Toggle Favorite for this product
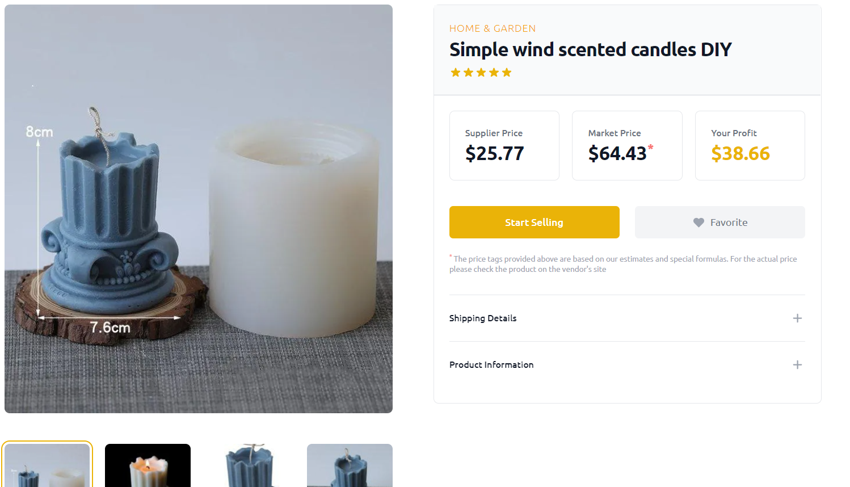Image resolution: width=850 pixels, height=487 pixels. [x=719, y=222]
